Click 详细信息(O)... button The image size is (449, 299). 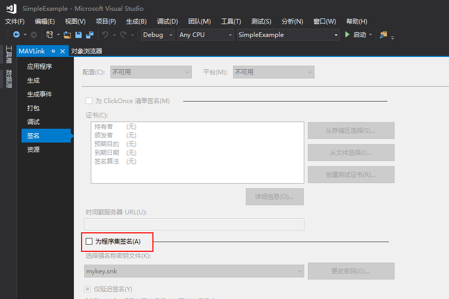(275, 196)
